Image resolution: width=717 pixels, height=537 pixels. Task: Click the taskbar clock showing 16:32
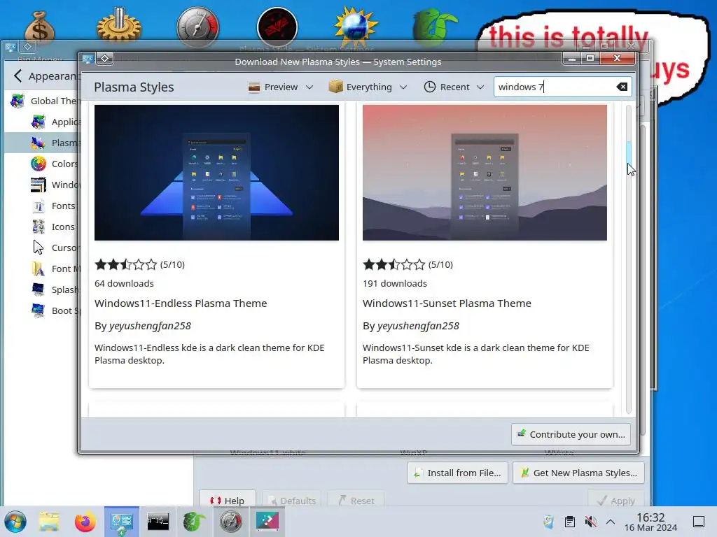(650, 522)
